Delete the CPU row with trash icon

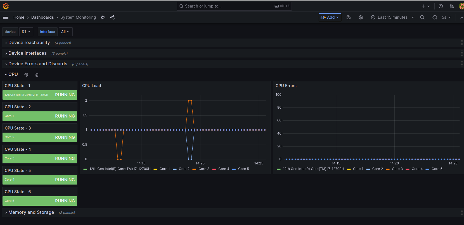click(x=37, y=75)
